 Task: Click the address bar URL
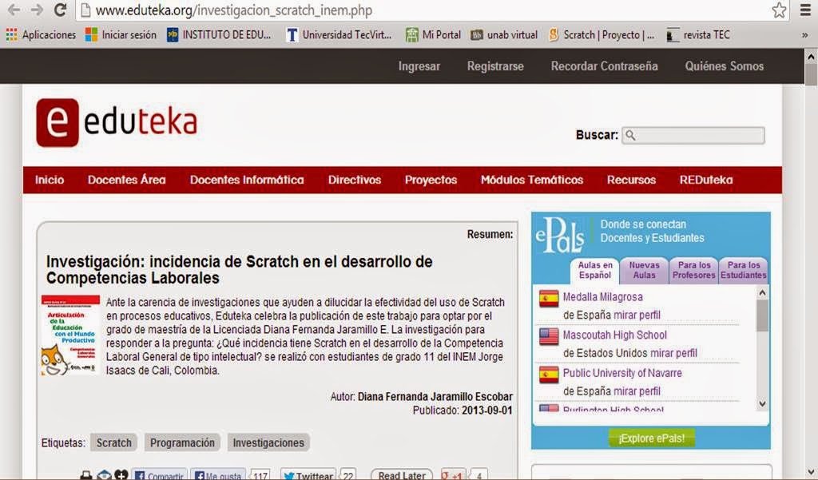234,10
